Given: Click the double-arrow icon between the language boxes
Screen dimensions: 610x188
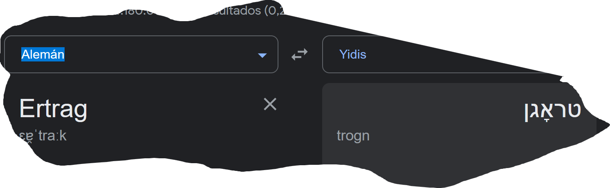Looking at the screenshot, I should point(299,55).
